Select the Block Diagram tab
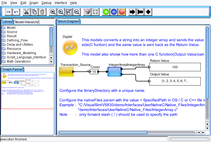The height and width of the screenshot is (142, 211). click(69, 21)
